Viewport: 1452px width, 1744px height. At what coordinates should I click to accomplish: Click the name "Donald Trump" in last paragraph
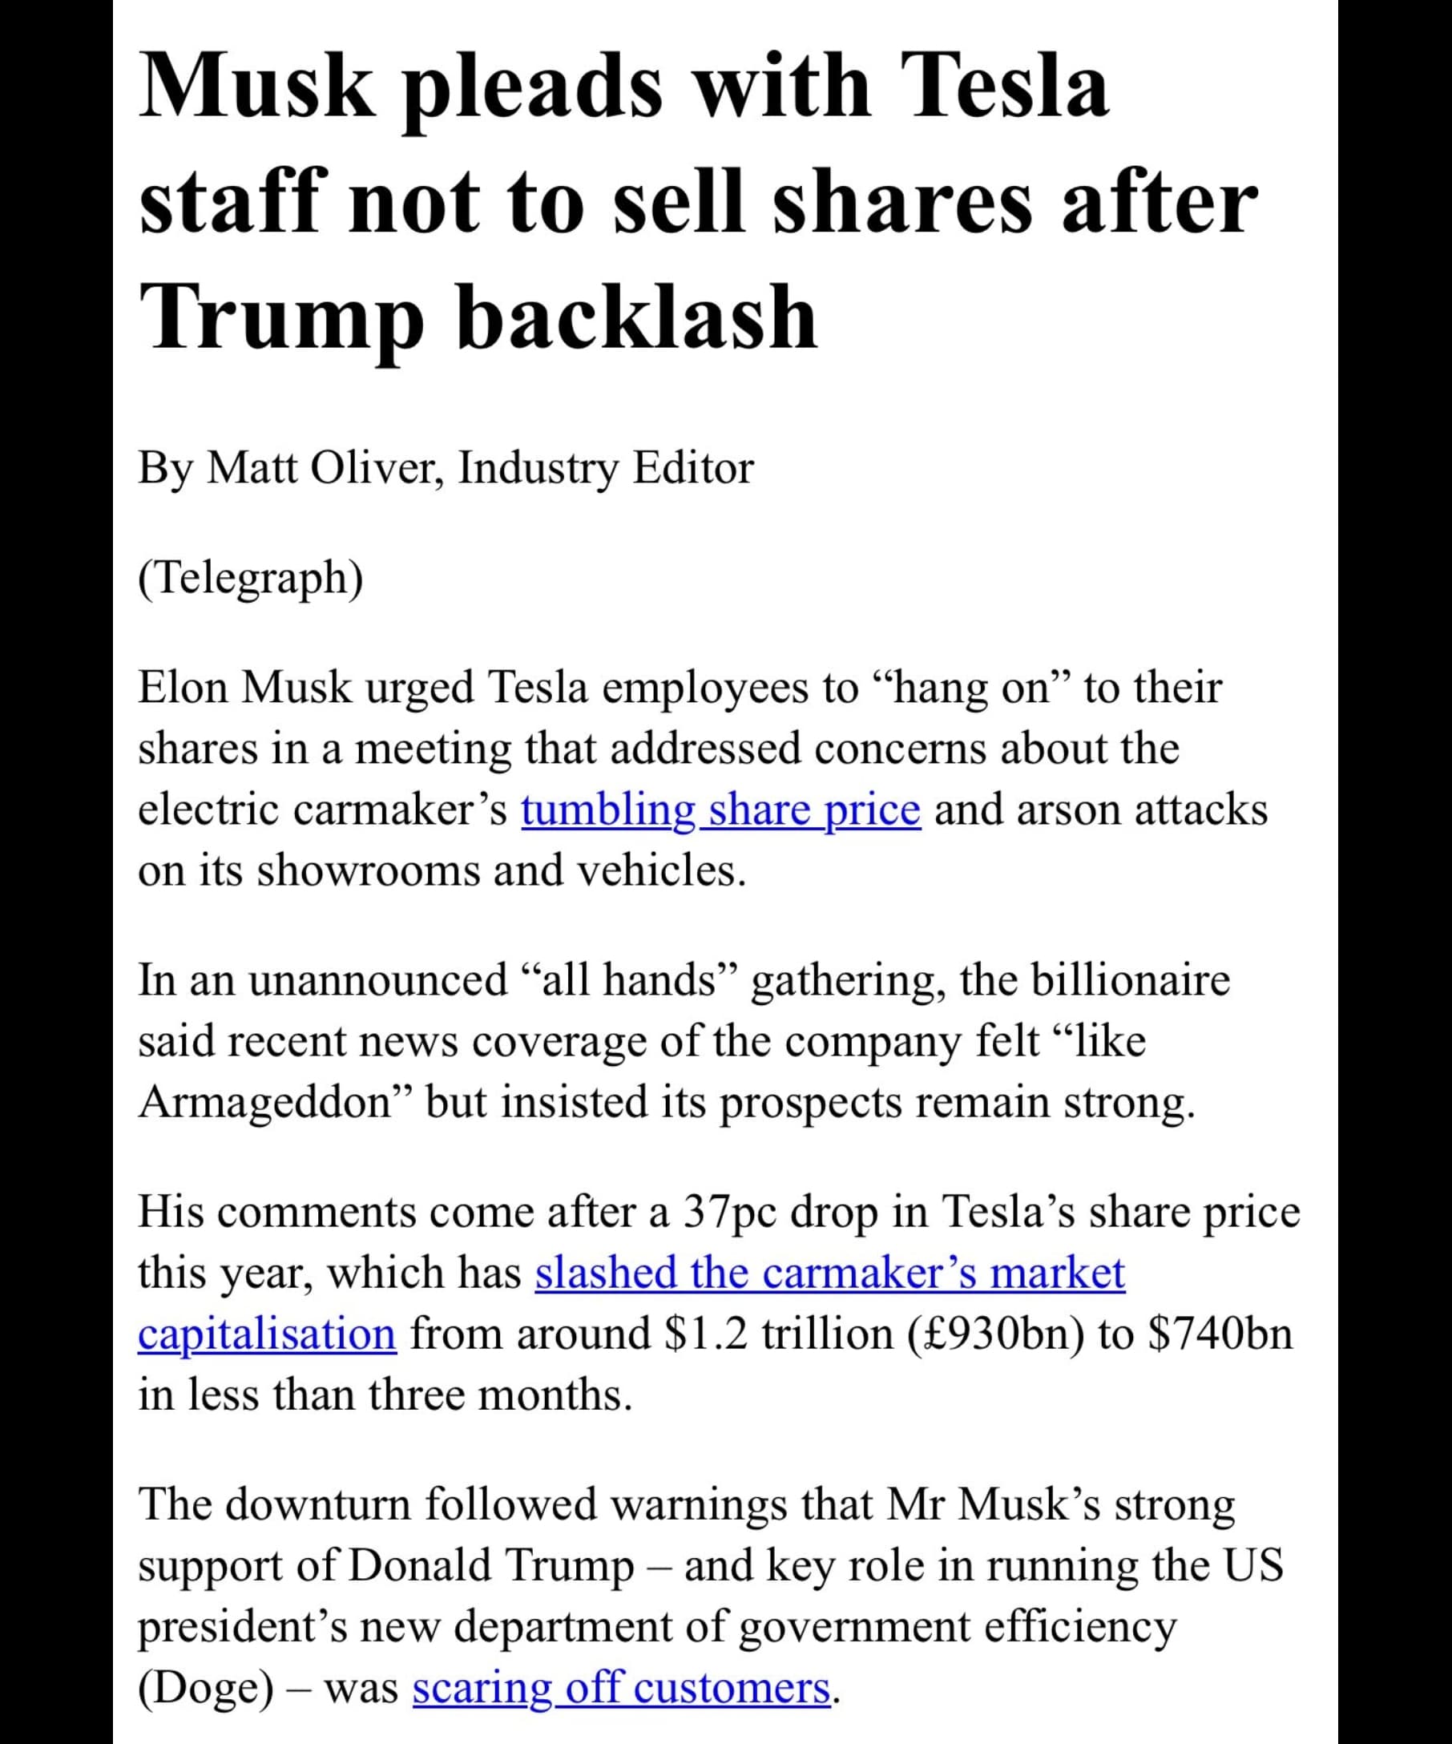coord(491,1565)
